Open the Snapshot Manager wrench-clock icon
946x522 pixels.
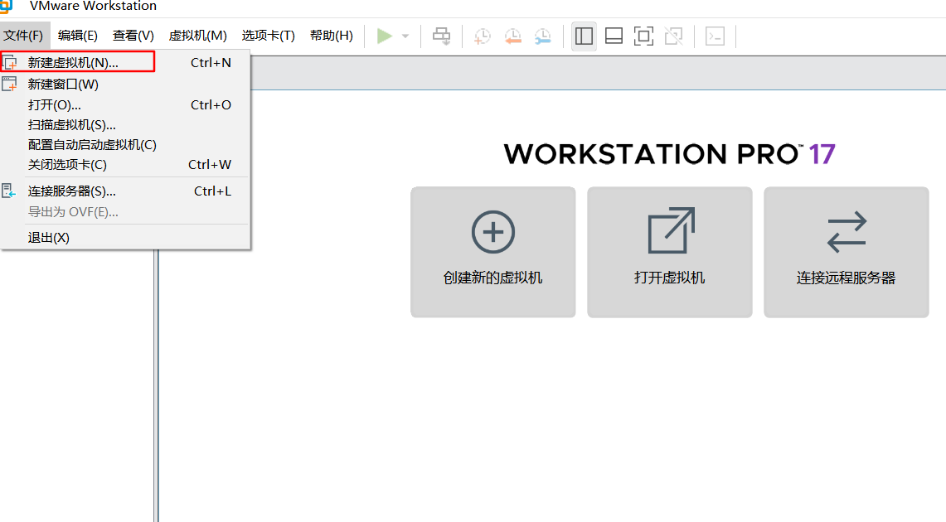(x=543, y=36)
